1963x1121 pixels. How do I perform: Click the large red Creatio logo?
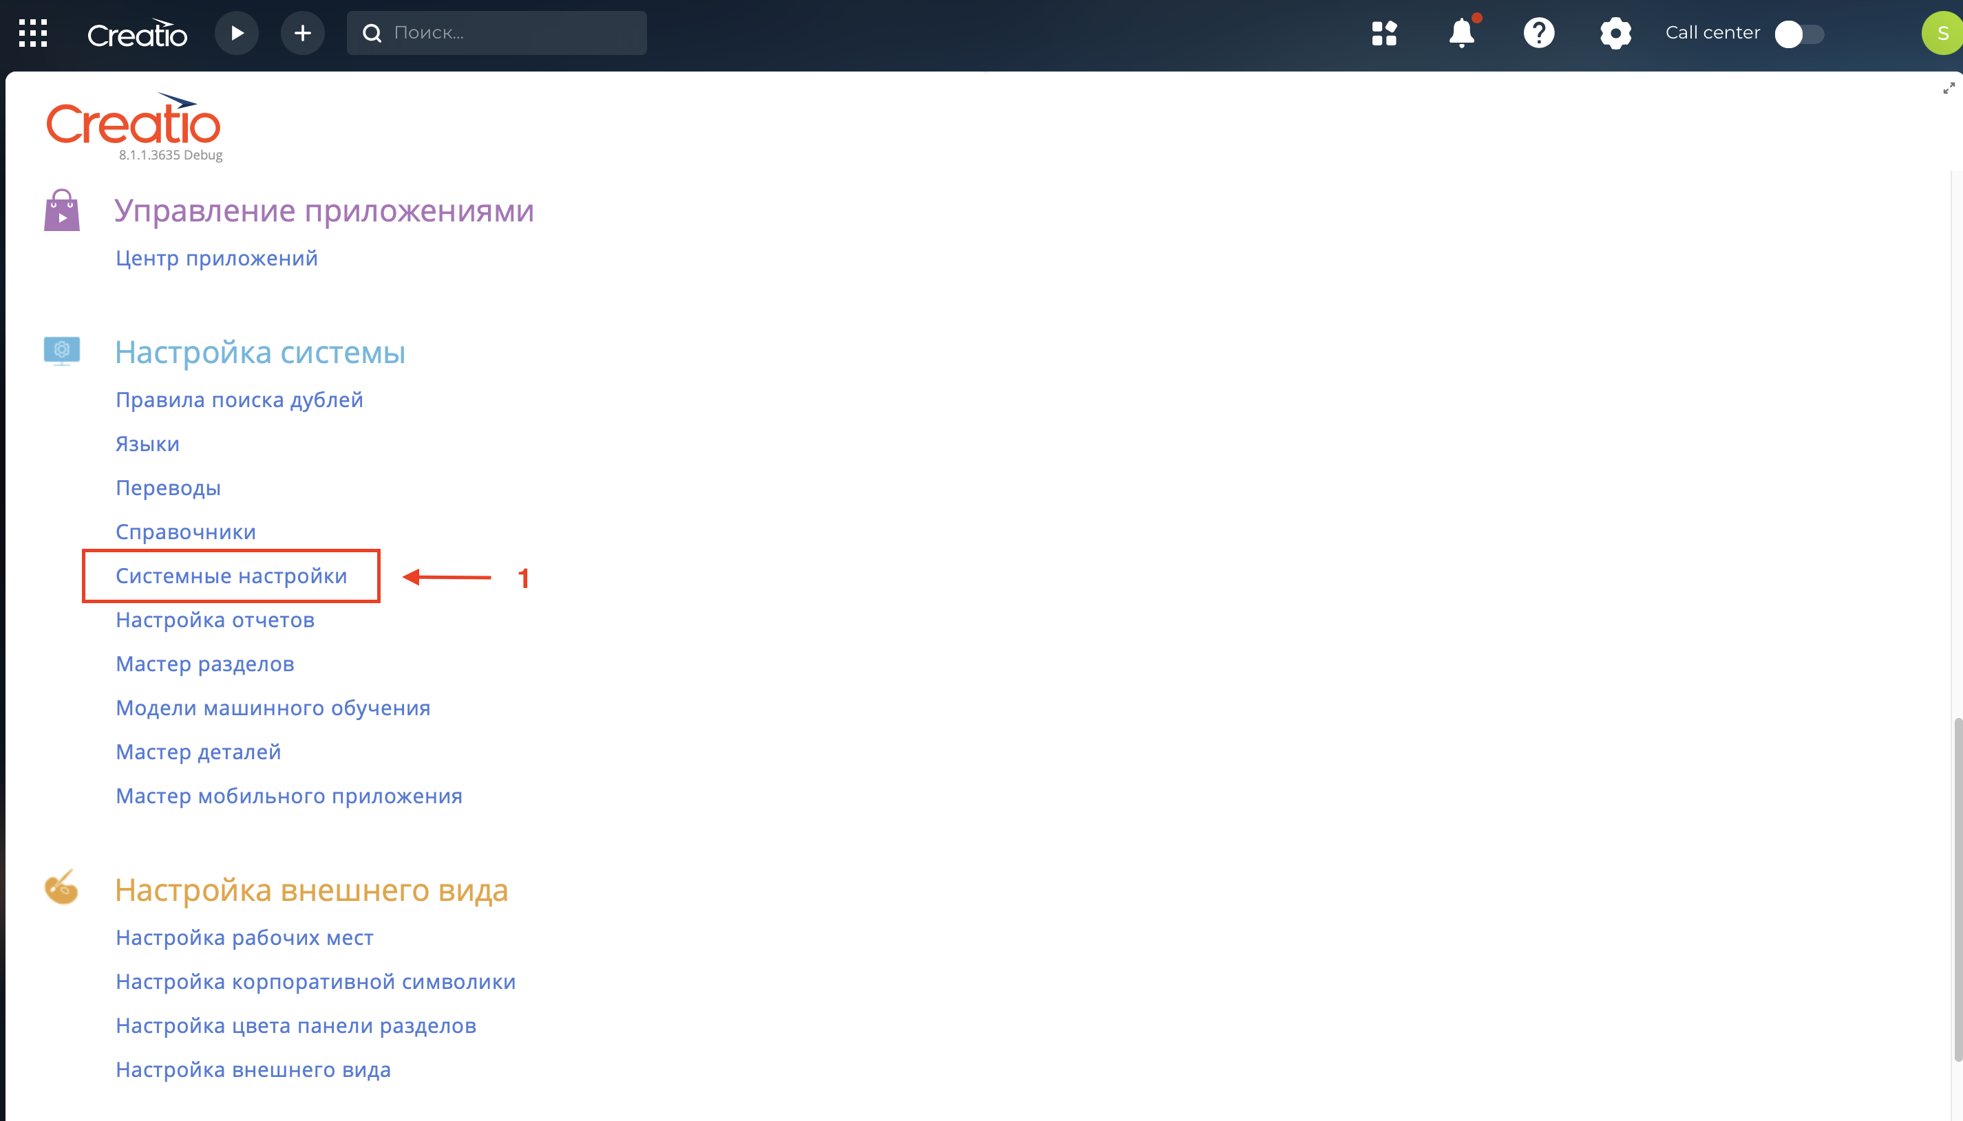click(x=134, y=120)
